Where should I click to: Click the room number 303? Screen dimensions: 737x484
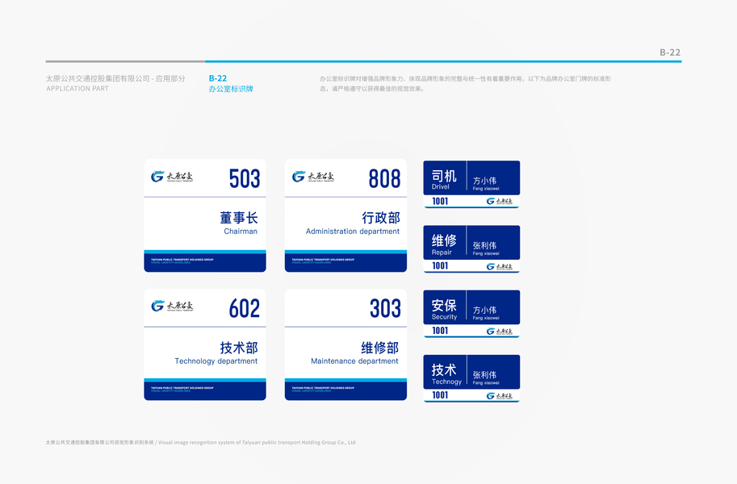[385, 308]
